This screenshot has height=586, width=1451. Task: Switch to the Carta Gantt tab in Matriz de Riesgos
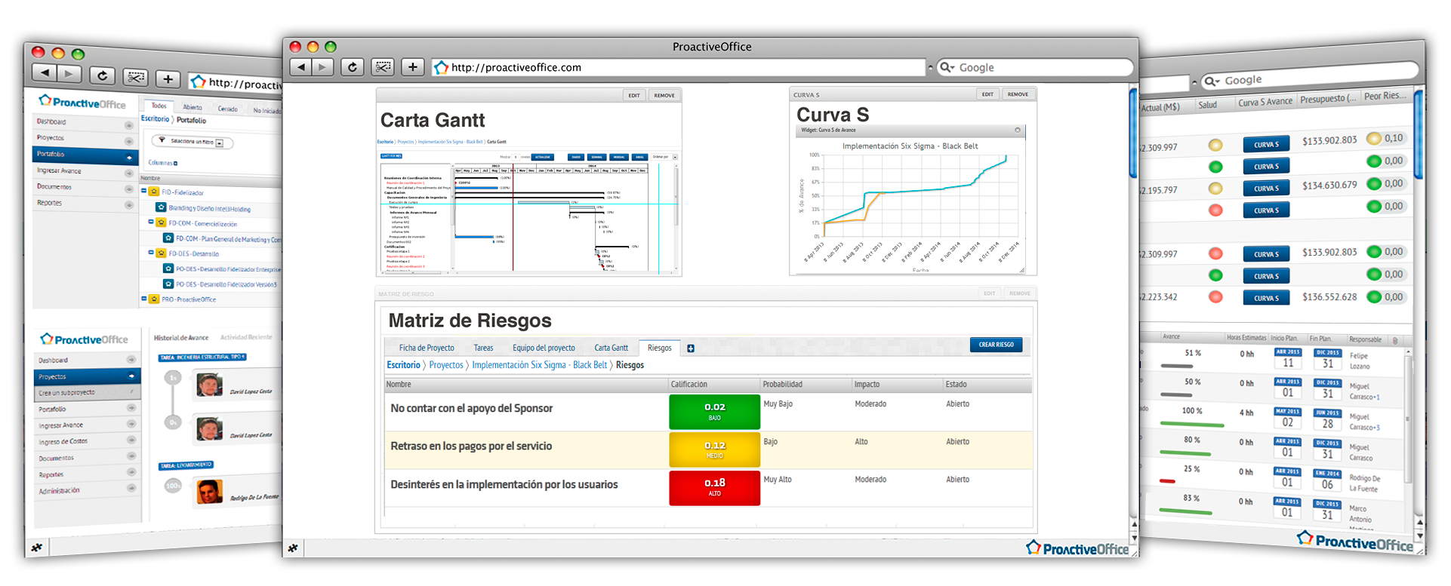611,348
